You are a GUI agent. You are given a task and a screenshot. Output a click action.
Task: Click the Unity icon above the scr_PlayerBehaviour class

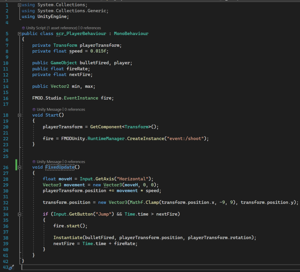coord(23,28)
